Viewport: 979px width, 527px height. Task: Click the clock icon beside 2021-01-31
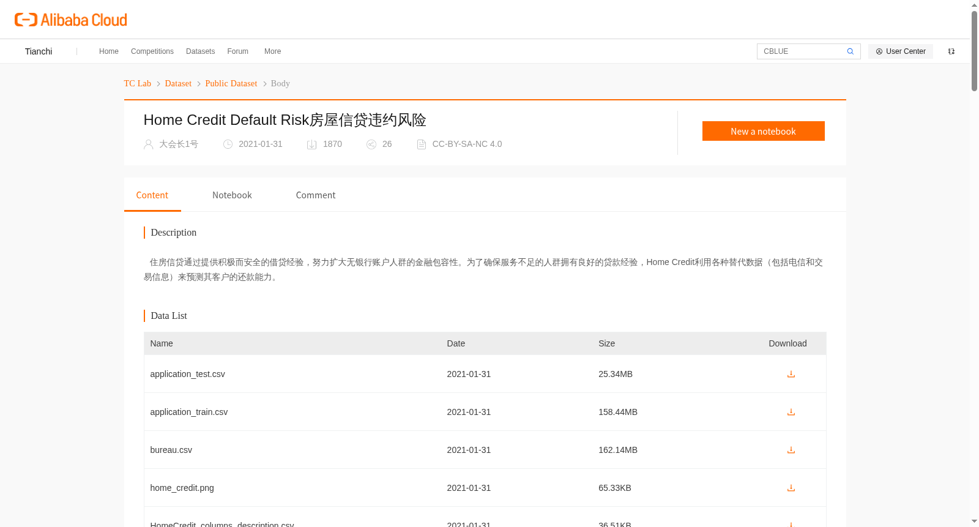coord(228,144)
